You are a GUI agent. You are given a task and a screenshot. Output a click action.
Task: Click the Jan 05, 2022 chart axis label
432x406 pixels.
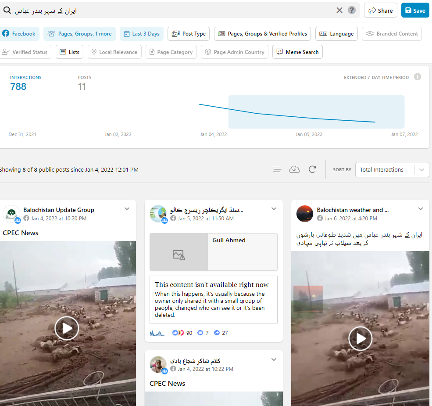[309, 134]
